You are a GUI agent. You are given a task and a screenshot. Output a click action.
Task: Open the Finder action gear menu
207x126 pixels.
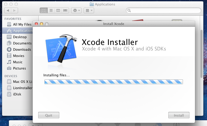[x=76, y=10]
